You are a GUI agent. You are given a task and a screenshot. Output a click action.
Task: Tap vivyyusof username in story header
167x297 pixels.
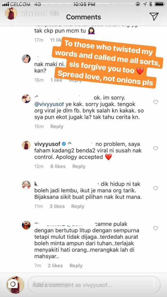tap(34, 14)
